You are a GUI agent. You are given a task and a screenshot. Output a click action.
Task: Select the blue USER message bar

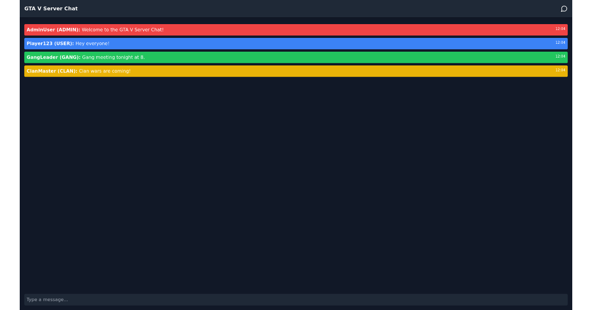pyautogui.click(x=296, y=43)
